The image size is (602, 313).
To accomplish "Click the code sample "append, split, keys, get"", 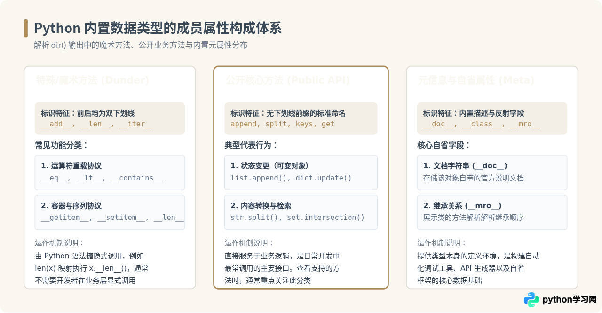I will (282, 124).
